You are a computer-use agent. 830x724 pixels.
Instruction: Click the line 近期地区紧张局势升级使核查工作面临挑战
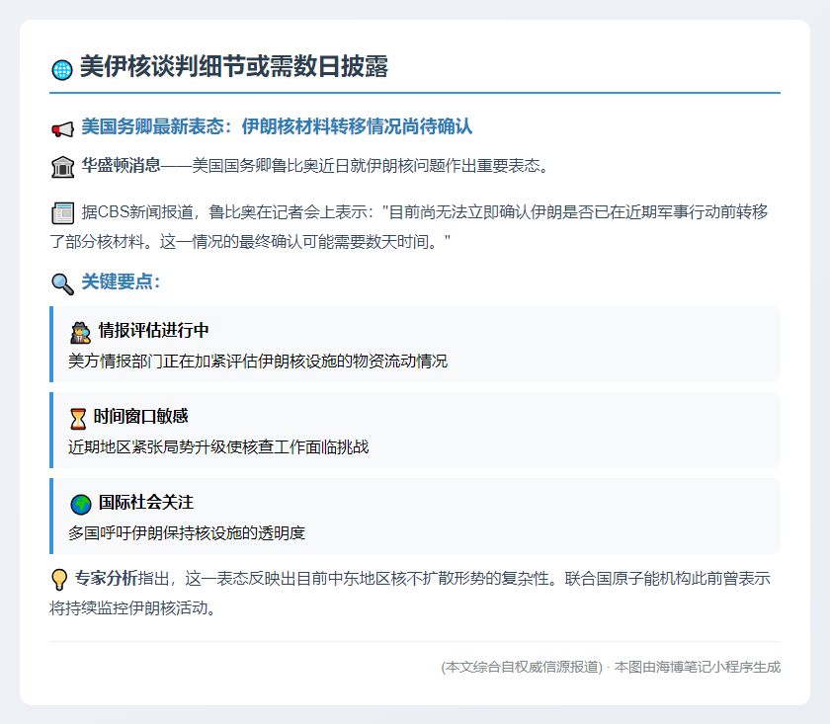(218, 447)
